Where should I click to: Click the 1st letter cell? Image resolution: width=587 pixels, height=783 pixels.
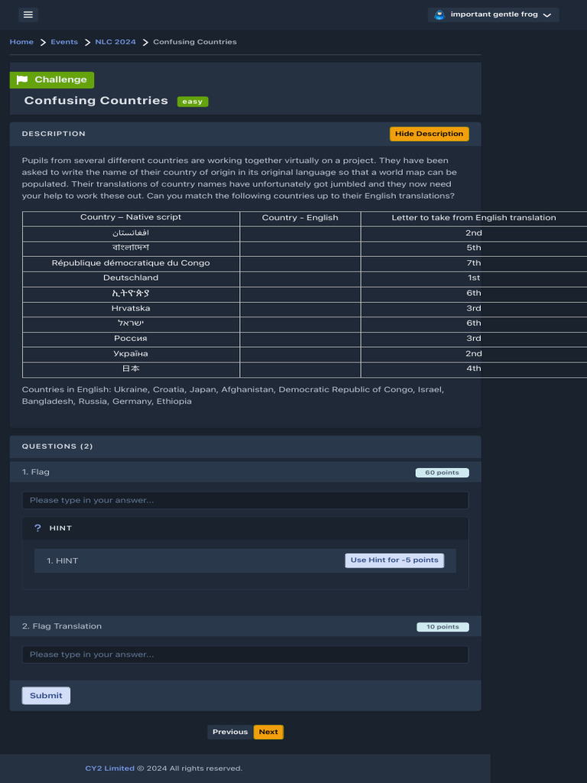tap(474, 278)
